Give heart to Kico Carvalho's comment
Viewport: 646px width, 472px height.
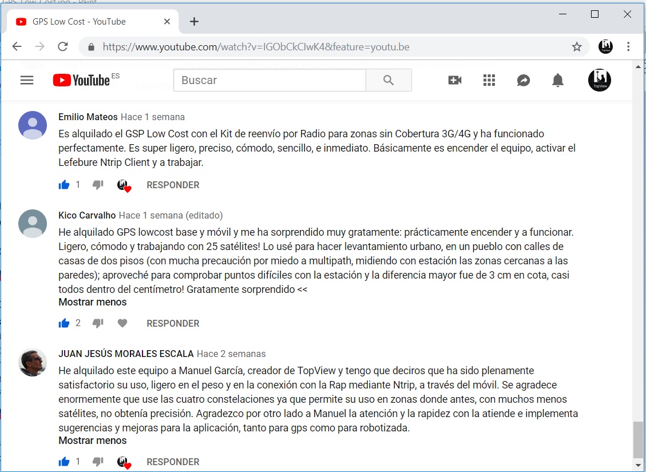coord(122,323)
